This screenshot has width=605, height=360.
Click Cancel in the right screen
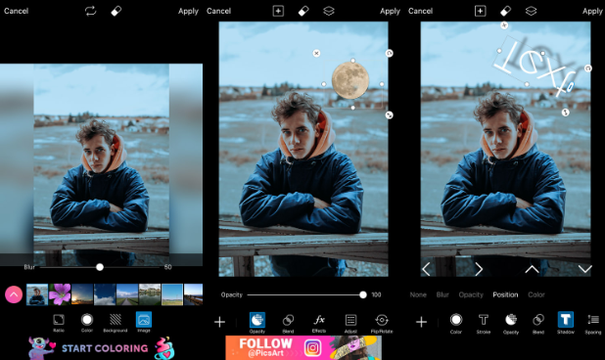(420, 11)
